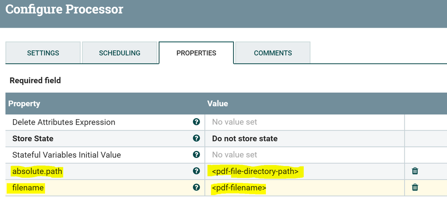Show help icon for Store State
This screenshot has width=447, height=216.
(196, 138)
